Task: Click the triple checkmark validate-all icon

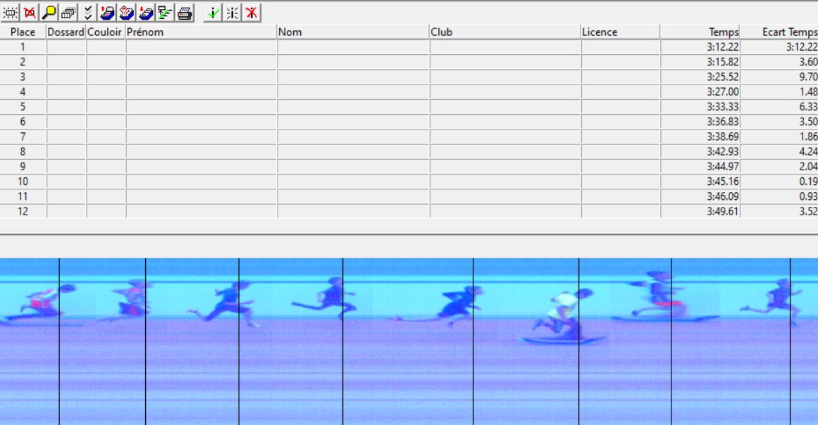Action: (87, 13)
